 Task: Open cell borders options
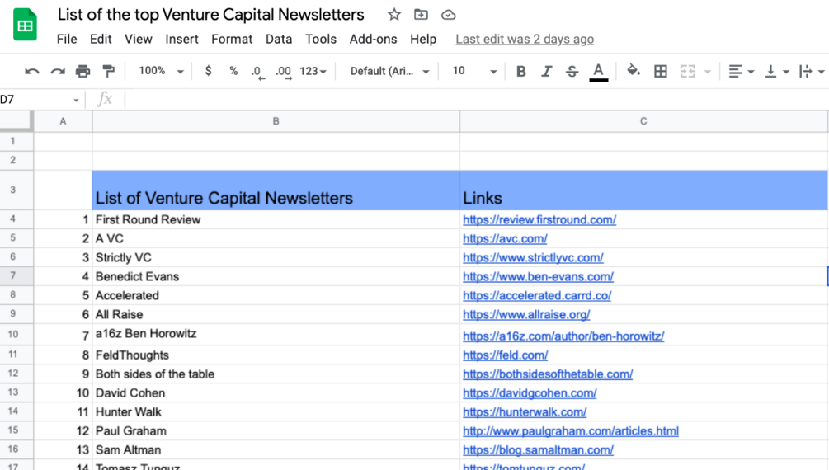(x=661, y=71)
